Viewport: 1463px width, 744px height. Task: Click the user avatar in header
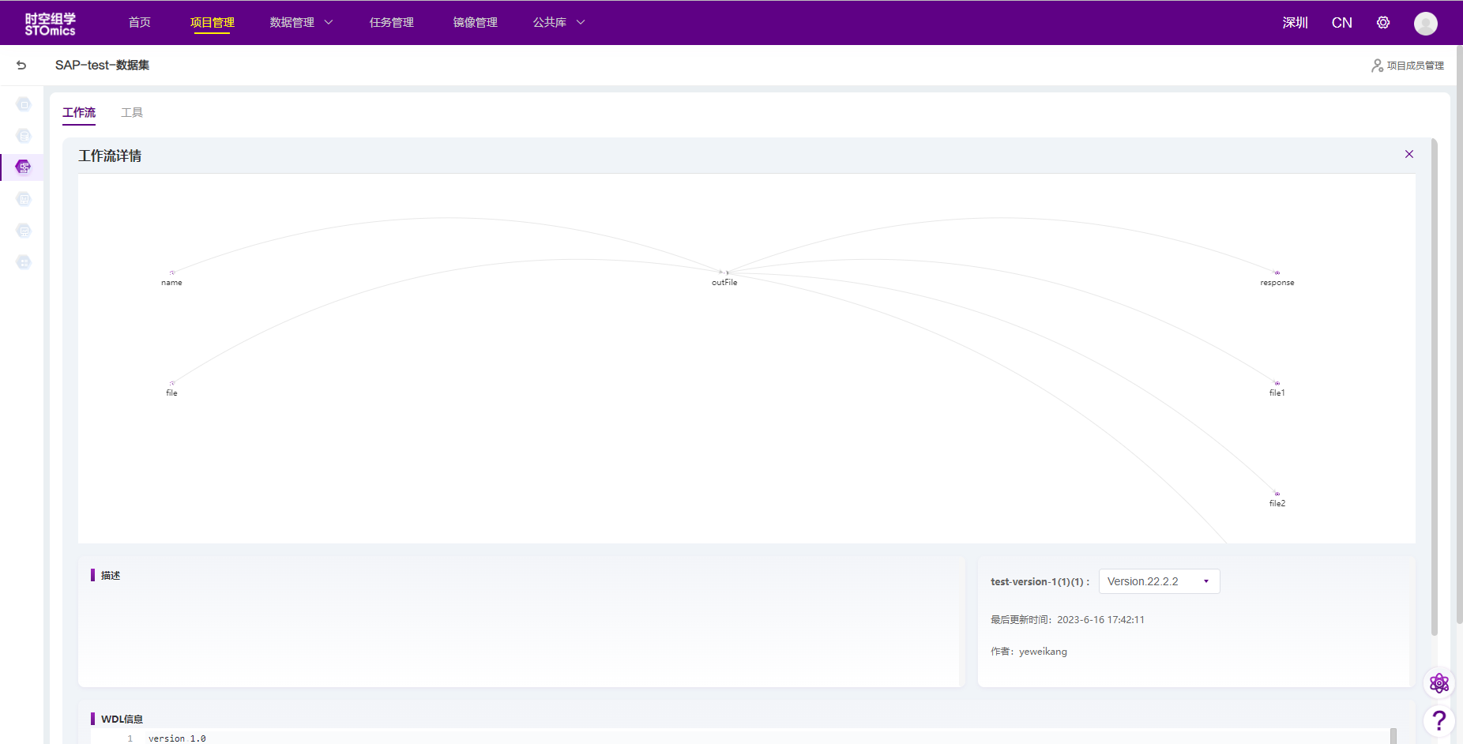click(1425, 24)
